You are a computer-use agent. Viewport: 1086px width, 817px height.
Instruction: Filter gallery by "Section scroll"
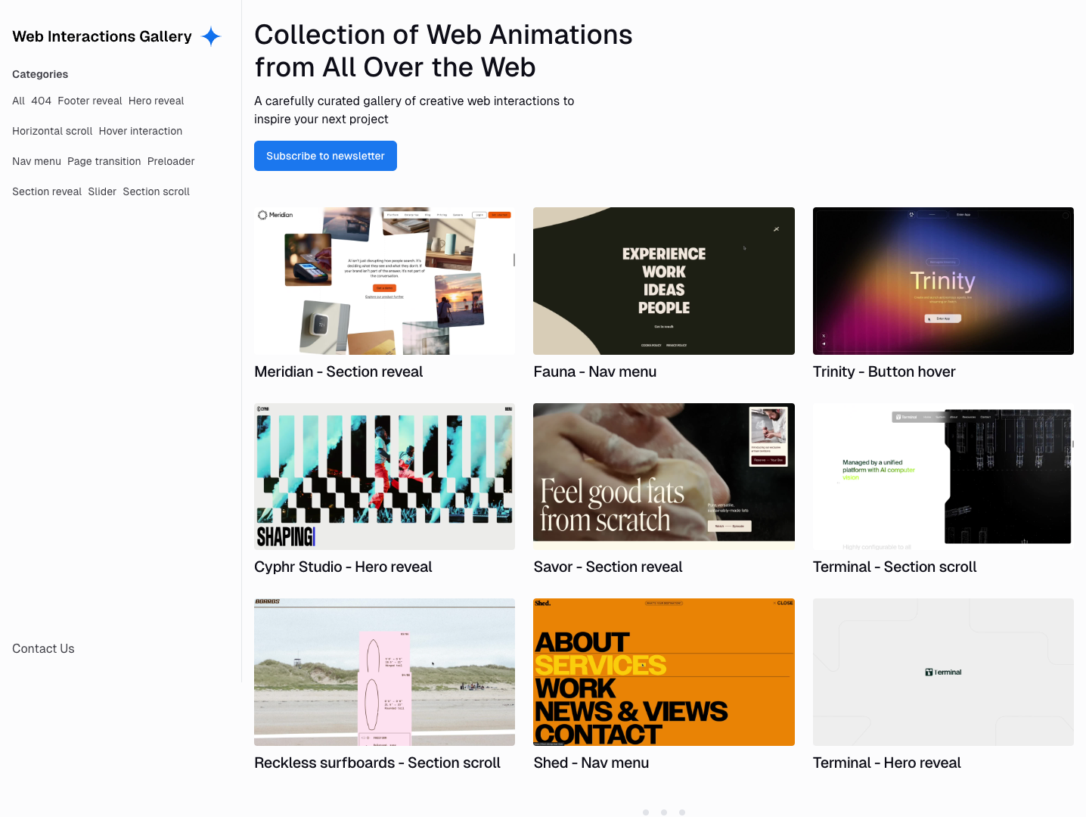(156, 191)
